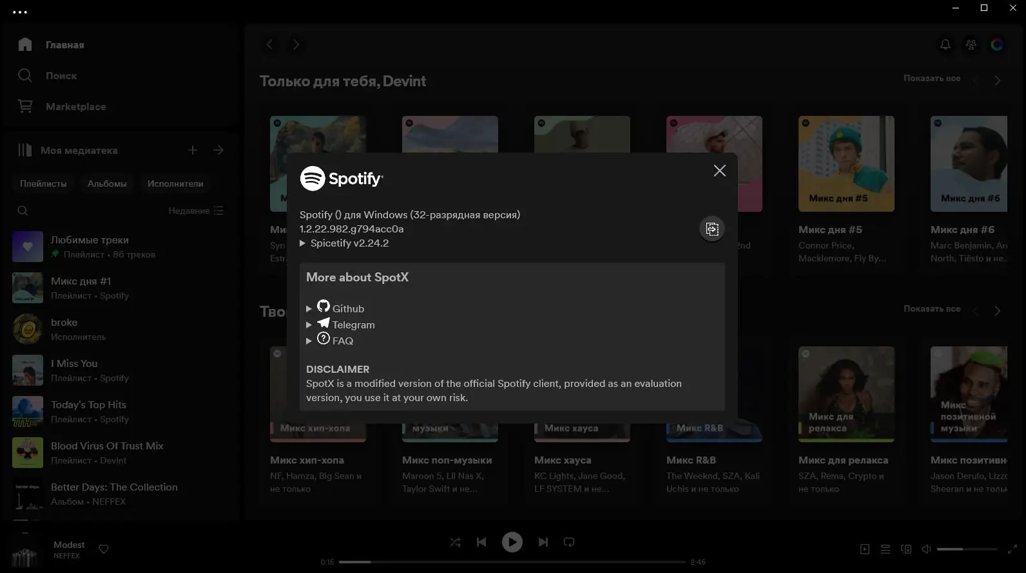The image size is (1026, 573).
Task: Open broke artist in library
Action: pyautogui.click(x=122, y=329)
